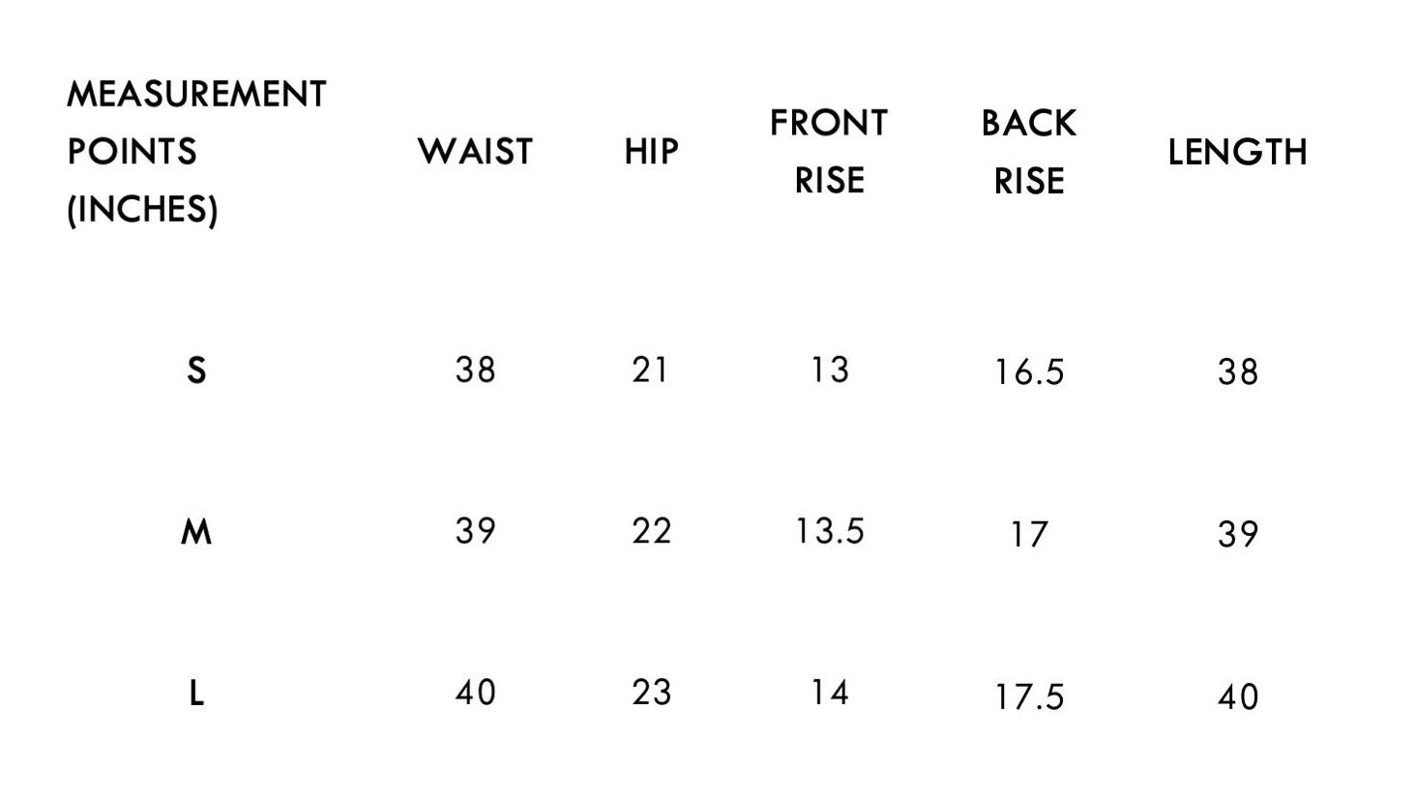Click back rise value 17 for size M
1416x799 pixels.
(x=1029, y=534)
